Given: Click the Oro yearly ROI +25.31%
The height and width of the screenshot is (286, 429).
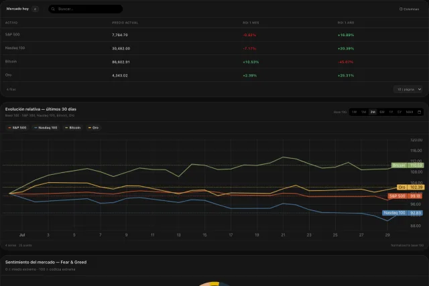Looking at the screenshot, I should coord(346,76).
